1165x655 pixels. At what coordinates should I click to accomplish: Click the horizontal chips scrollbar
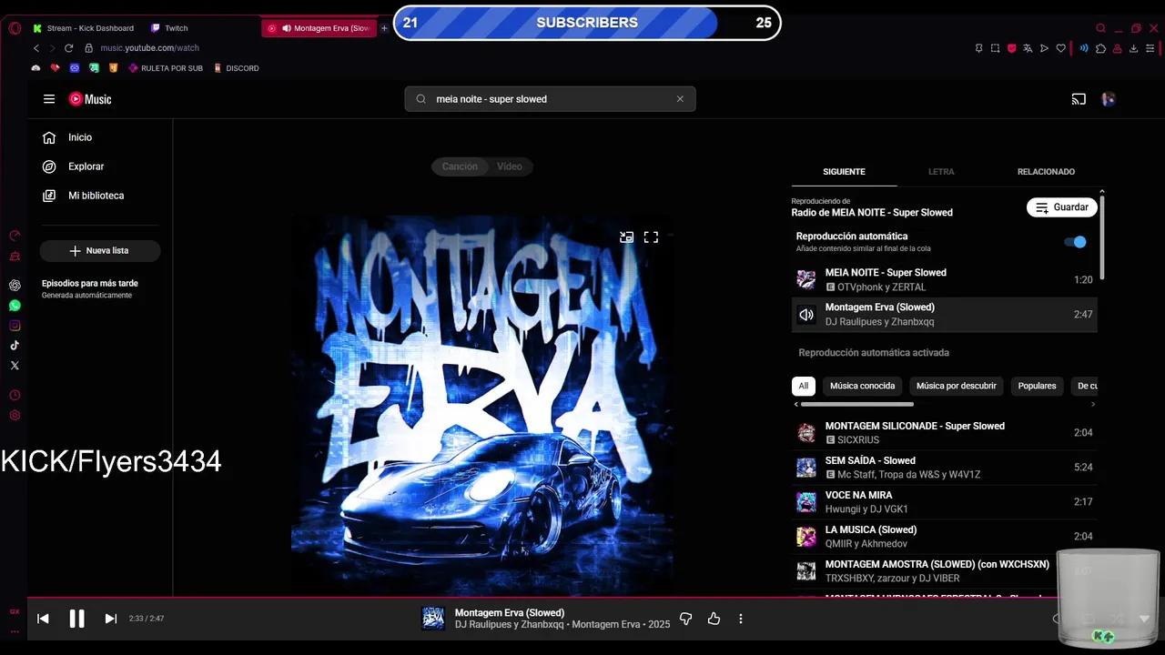857,404
